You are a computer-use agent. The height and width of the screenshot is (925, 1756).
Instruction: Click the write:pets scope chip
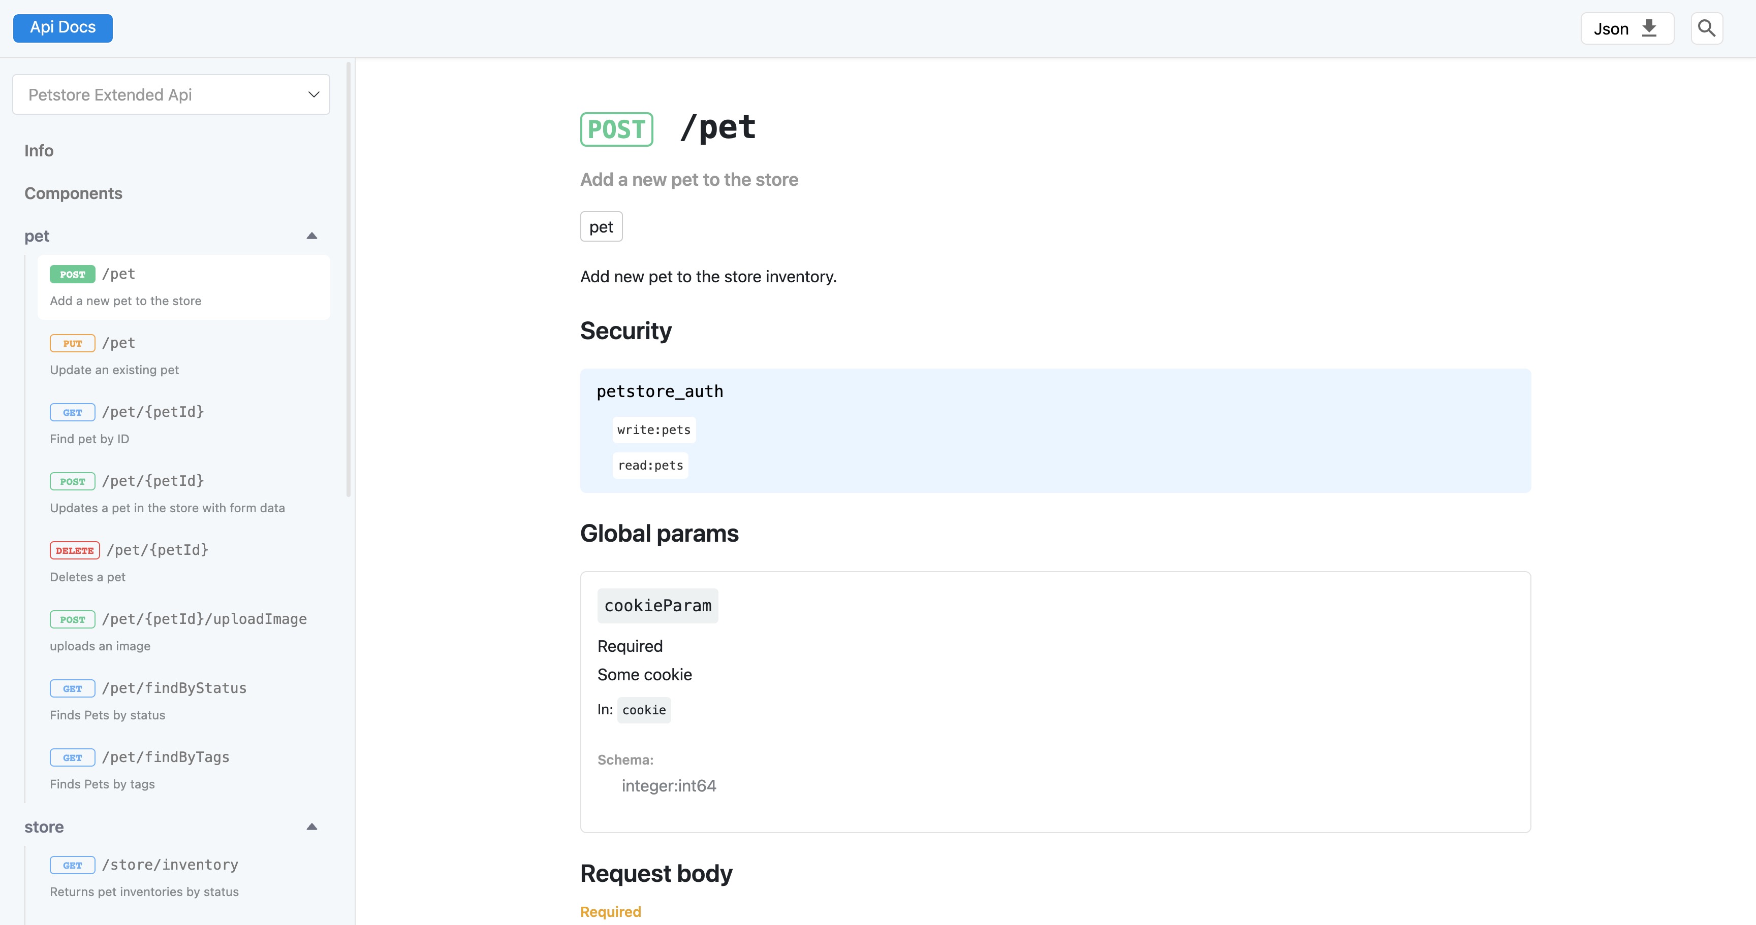coord(653,430)
